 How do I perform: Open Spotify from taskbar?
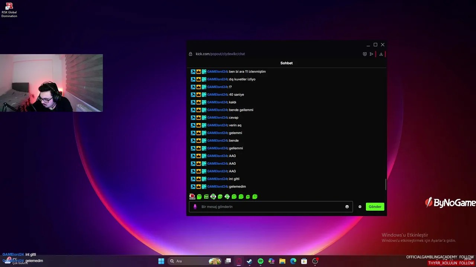click(260, 261)
